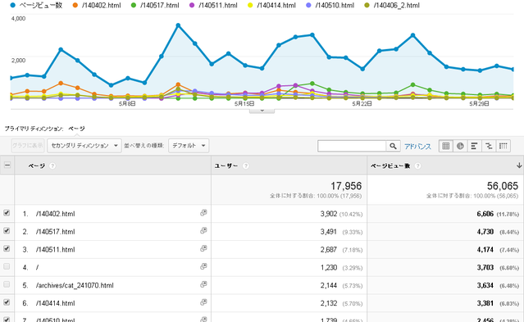Click the グラフに表示 button

28,145
